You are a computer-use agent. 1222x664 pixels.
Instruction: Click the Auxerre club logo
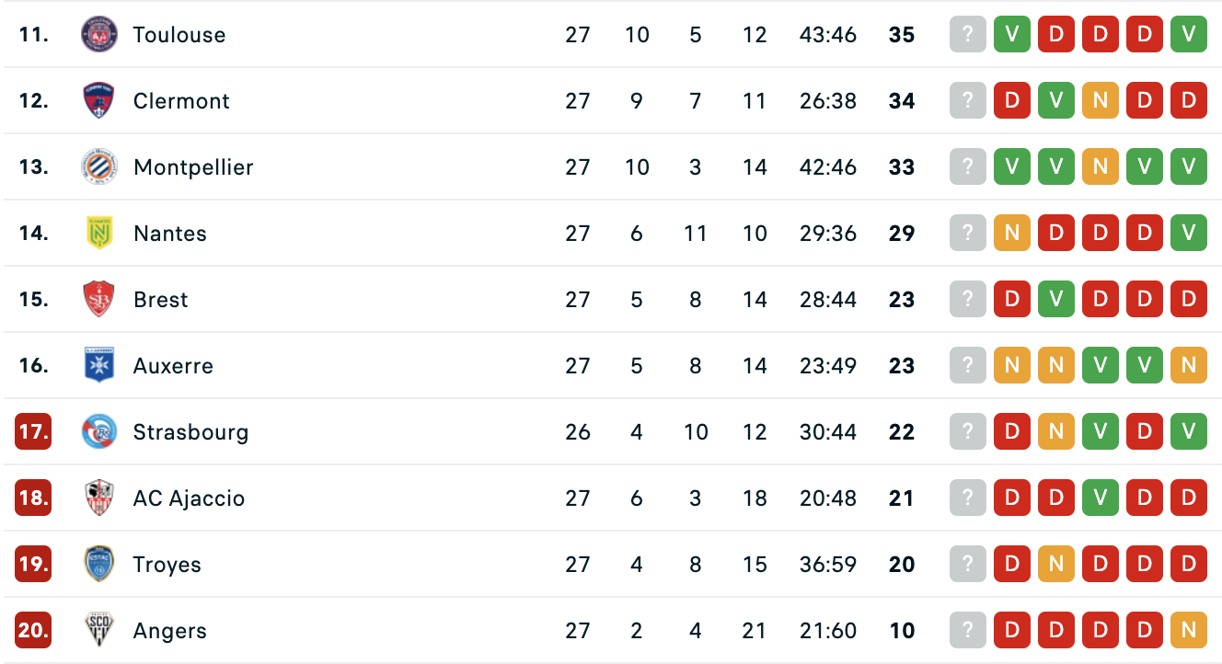(x=98, y=366)
